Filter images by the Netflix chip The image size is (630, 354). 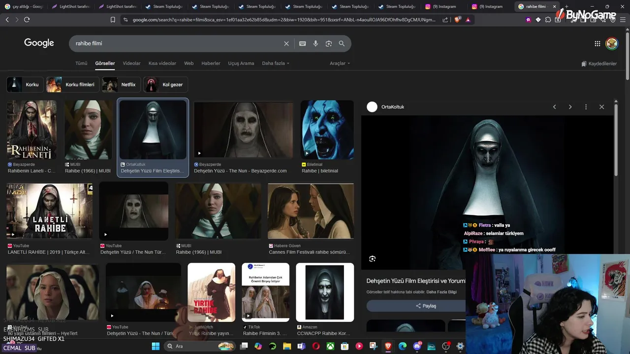[x=121, y=85]
